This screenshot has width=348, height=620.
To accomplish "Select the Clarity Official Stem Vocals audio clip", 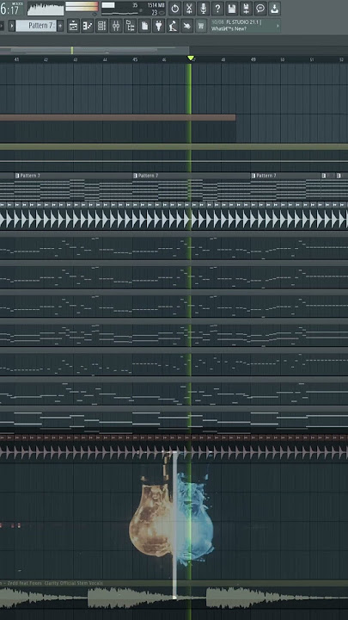I will click(x=174, y=596).
